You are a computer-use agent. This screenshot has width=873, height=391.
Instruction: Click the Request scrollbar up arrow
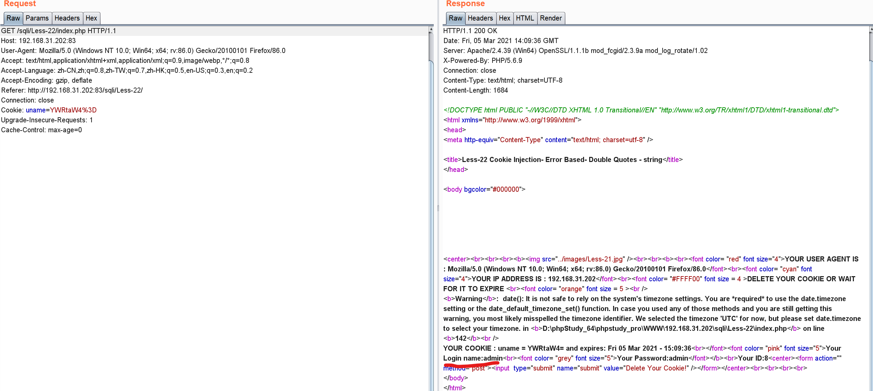click(x=431, y=29)
